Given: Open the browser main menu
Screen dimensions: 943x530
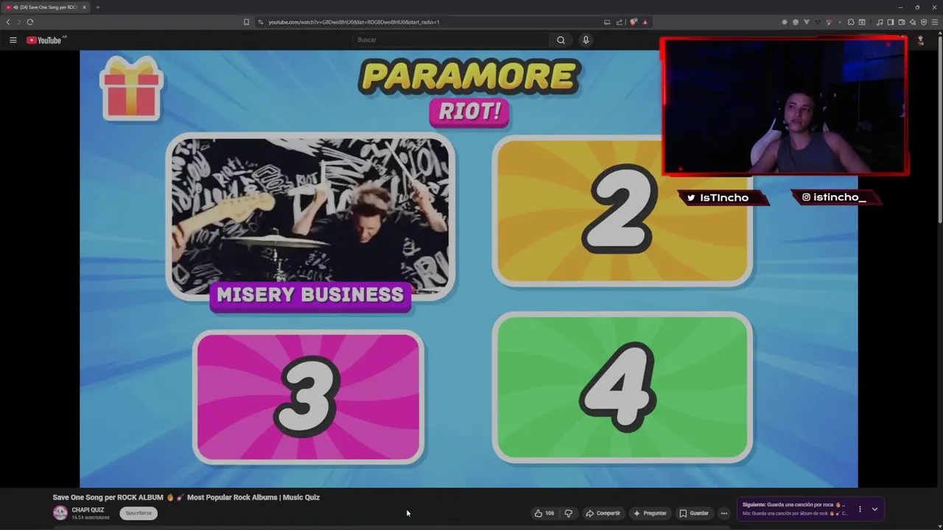Looking at the screenshot, I should [935, 22].
